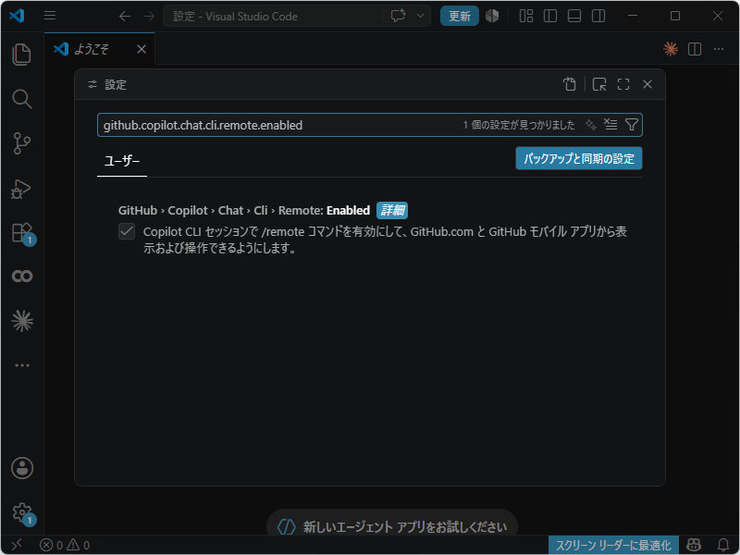740x555 pixels.
Task: Split the editor to the right
Action: (x=695, y=49)
